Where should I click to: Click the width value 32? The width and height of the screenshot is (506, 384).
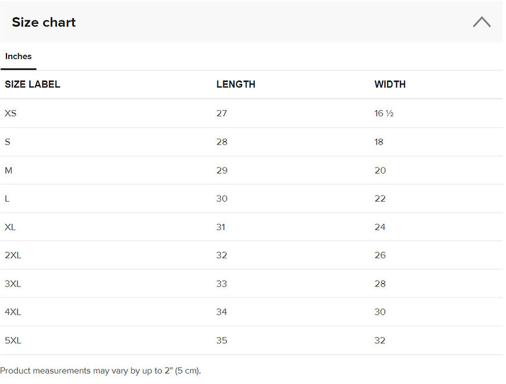(x=380, y=340)
